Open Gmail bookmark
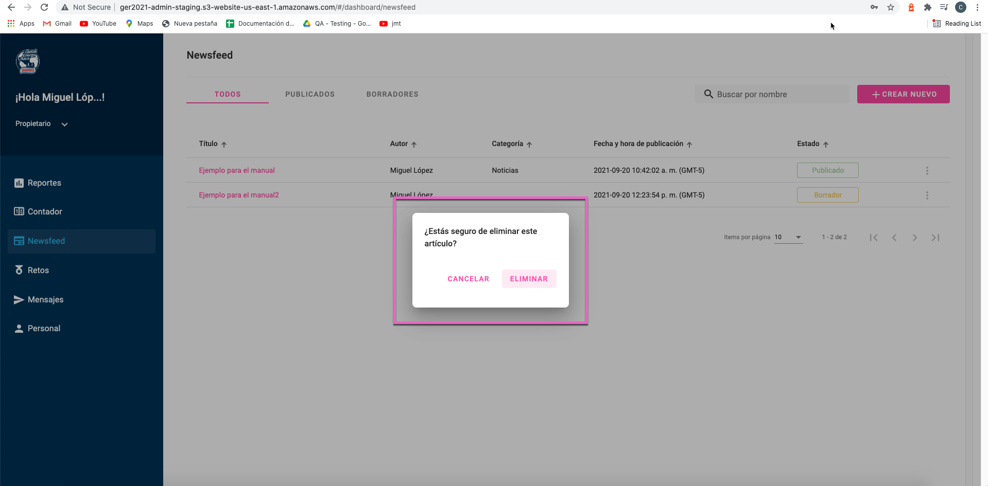 [57, 24]
